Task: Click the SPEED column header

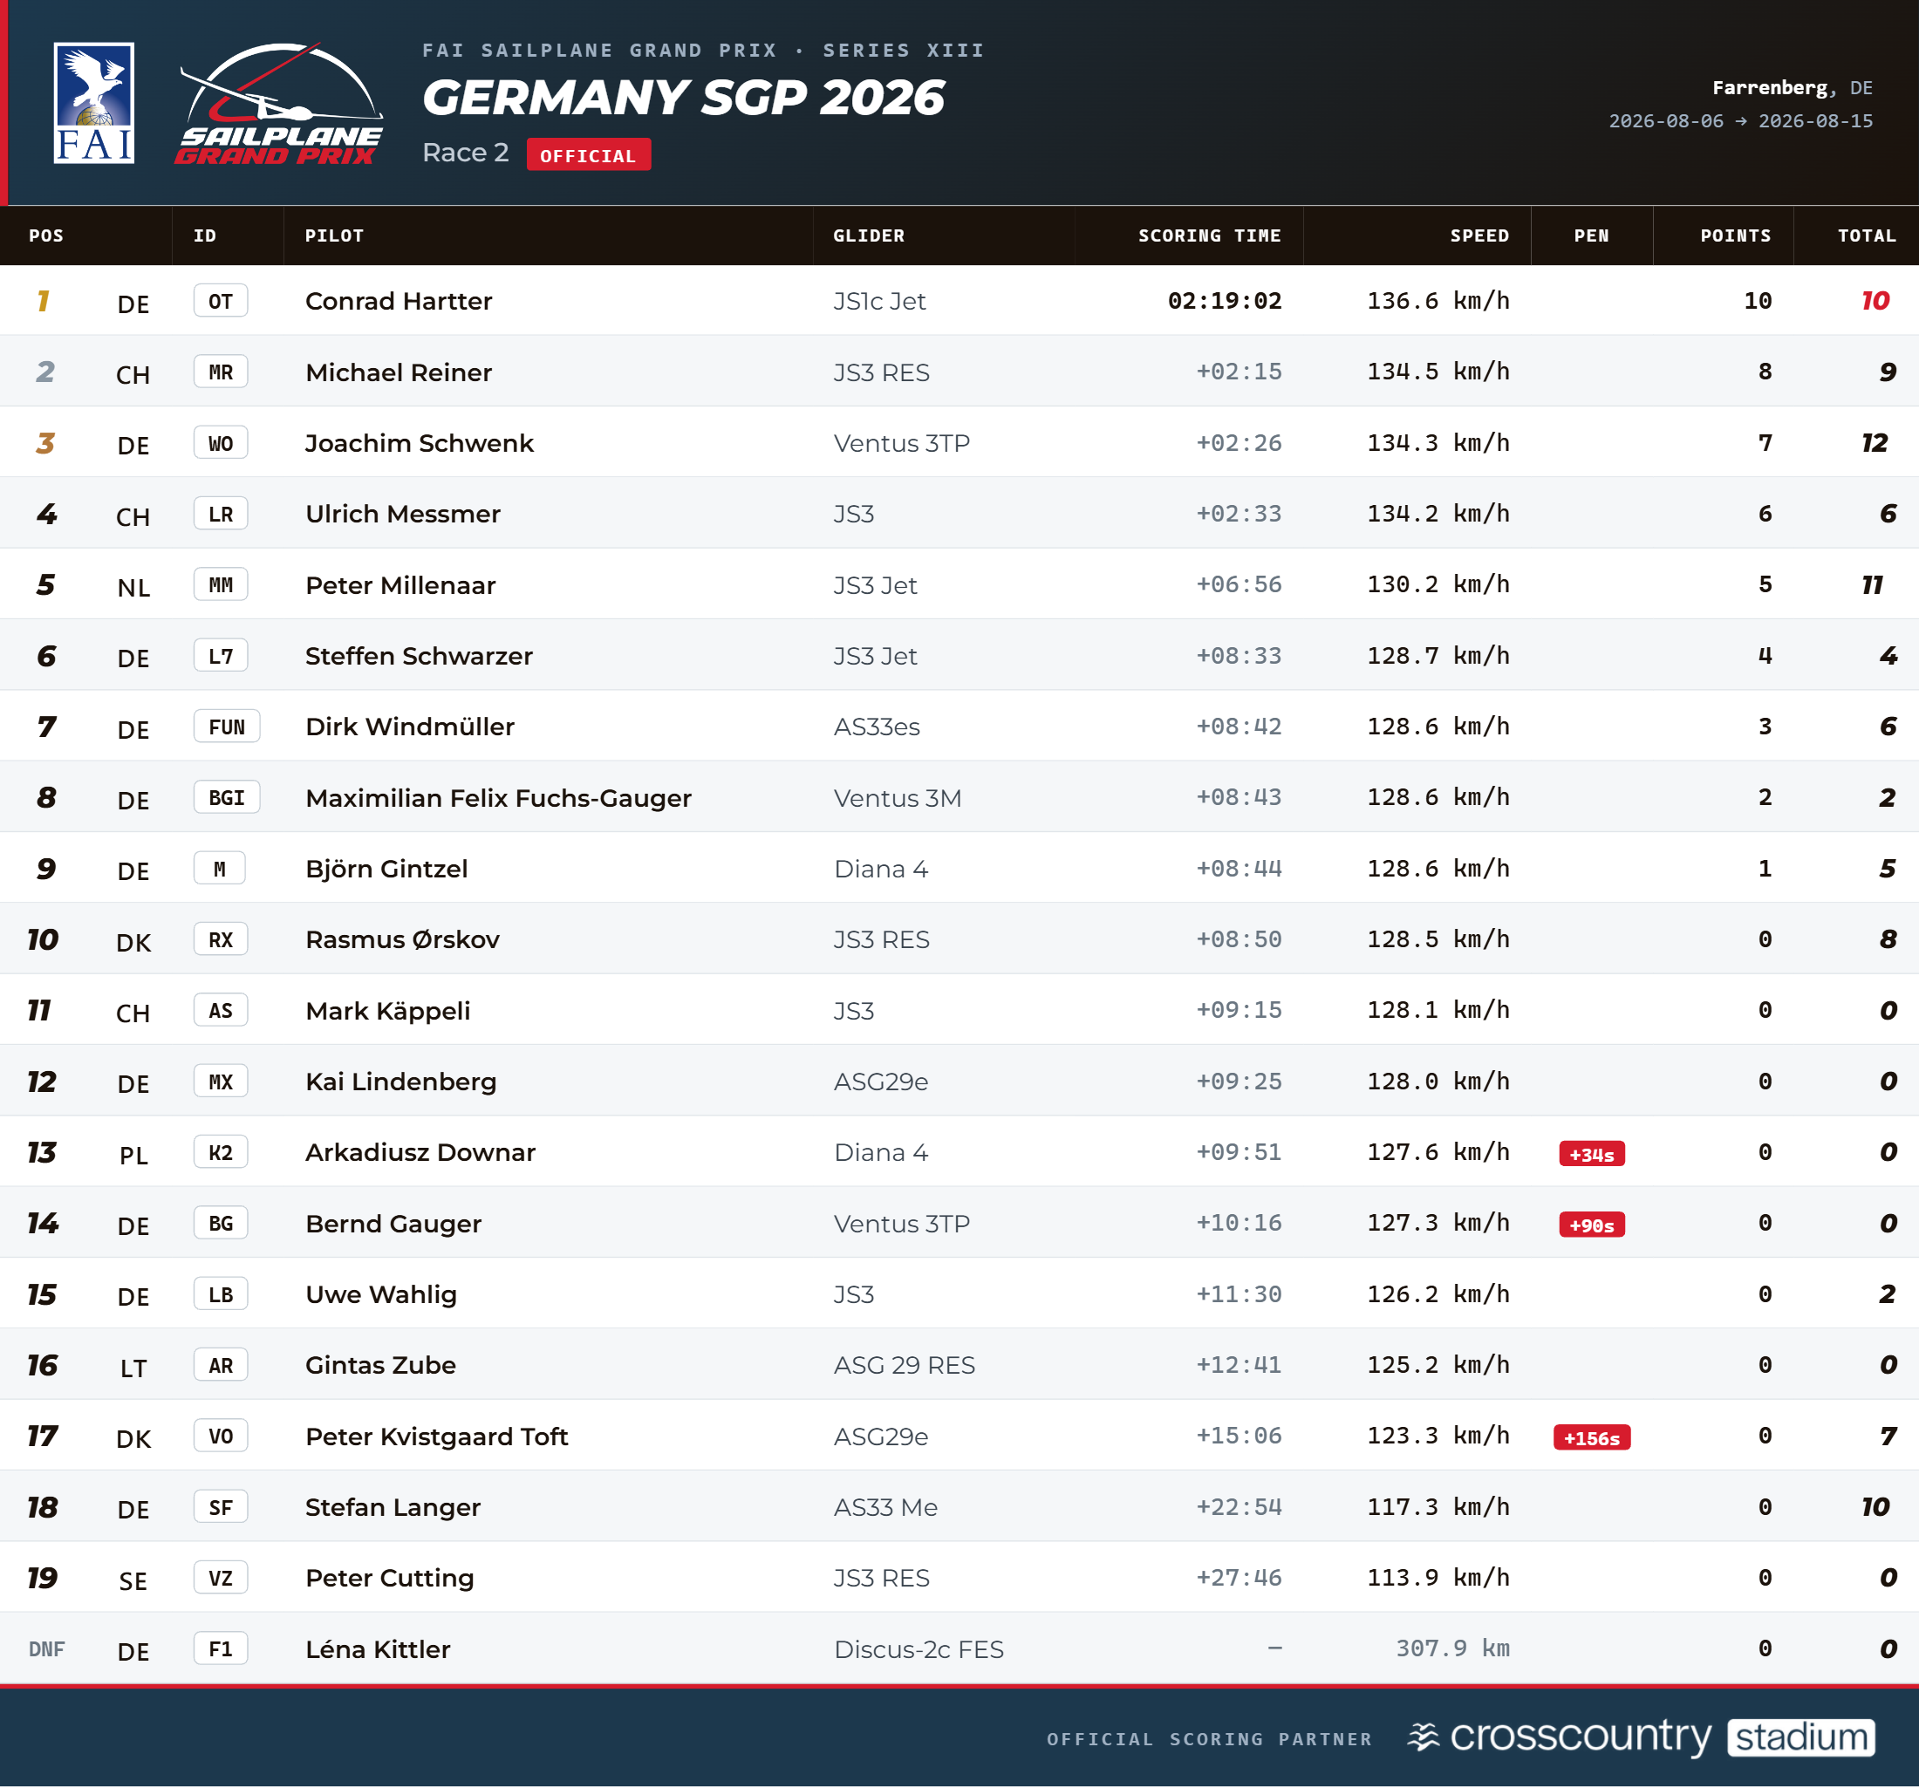Action: (1479, 235)
